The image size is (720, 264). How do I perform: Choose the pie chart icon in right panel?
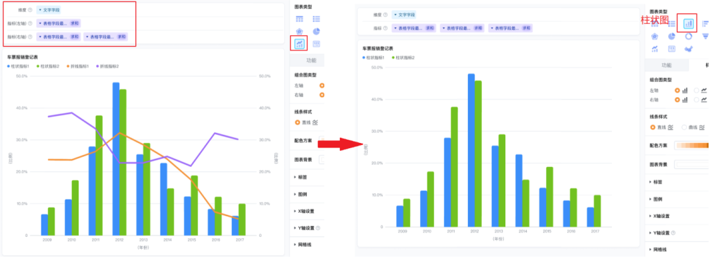[671, 36]
